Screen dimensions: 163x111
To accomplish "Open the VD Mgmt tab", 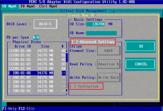I will click(9, 6).
